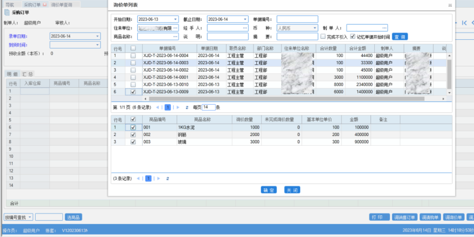
Task: Open the 经手人 lookup ellipsis icon
Action: [245, 28]
